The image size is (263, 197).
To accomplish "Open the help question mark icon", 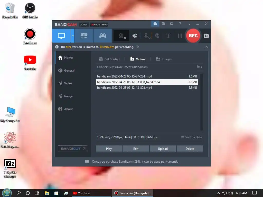I will (180, 24).
